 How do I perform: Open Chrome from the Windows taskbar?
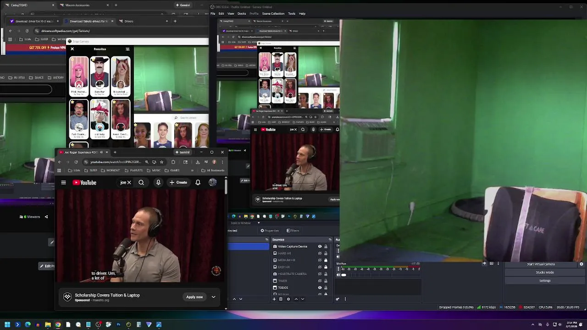pyautogui.click(x=58, y=324)
